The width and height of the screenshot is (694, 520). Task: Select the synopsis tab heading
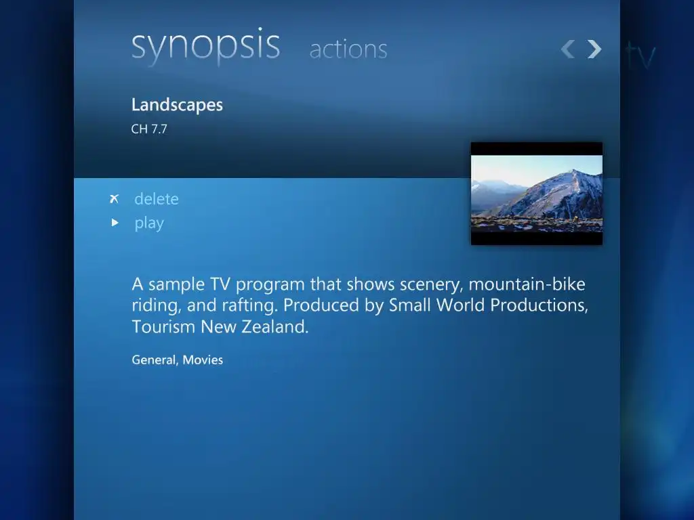pyautogui.click(x=206, y=46)
